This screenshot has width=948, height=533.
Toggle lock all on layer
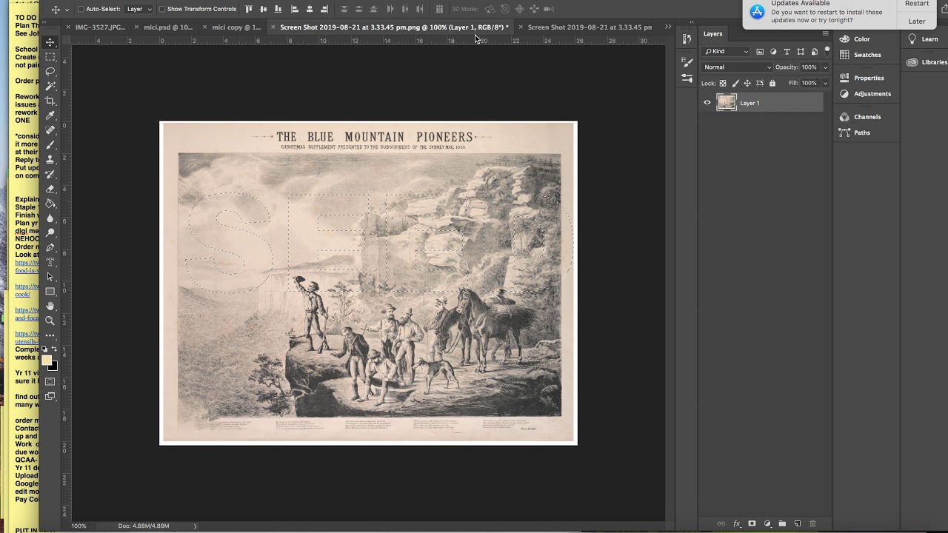pos(772,83)
